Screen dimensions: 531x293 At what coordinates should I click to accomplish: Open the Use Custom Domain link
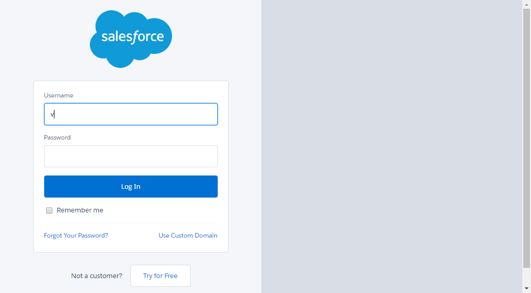pyautogui.click(x=188, y=236)
